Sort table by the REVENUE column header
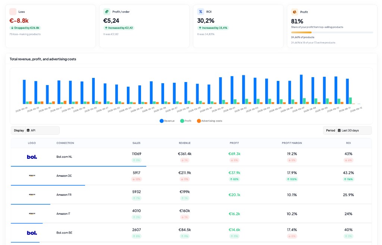The image size is (382, 245). point(185,143)
